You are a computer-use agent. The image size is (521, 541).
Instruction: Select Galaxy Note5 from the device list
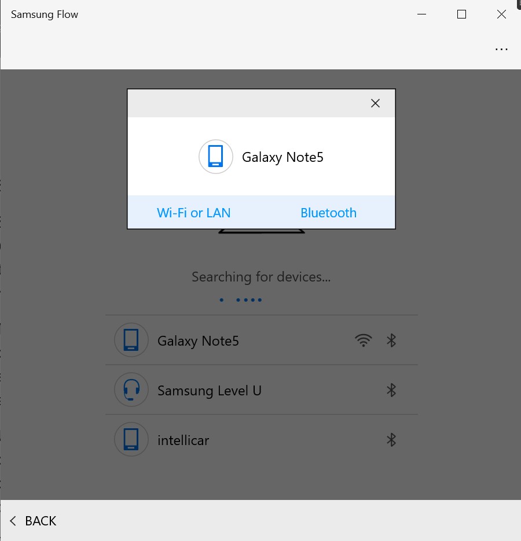click(199, 341)
